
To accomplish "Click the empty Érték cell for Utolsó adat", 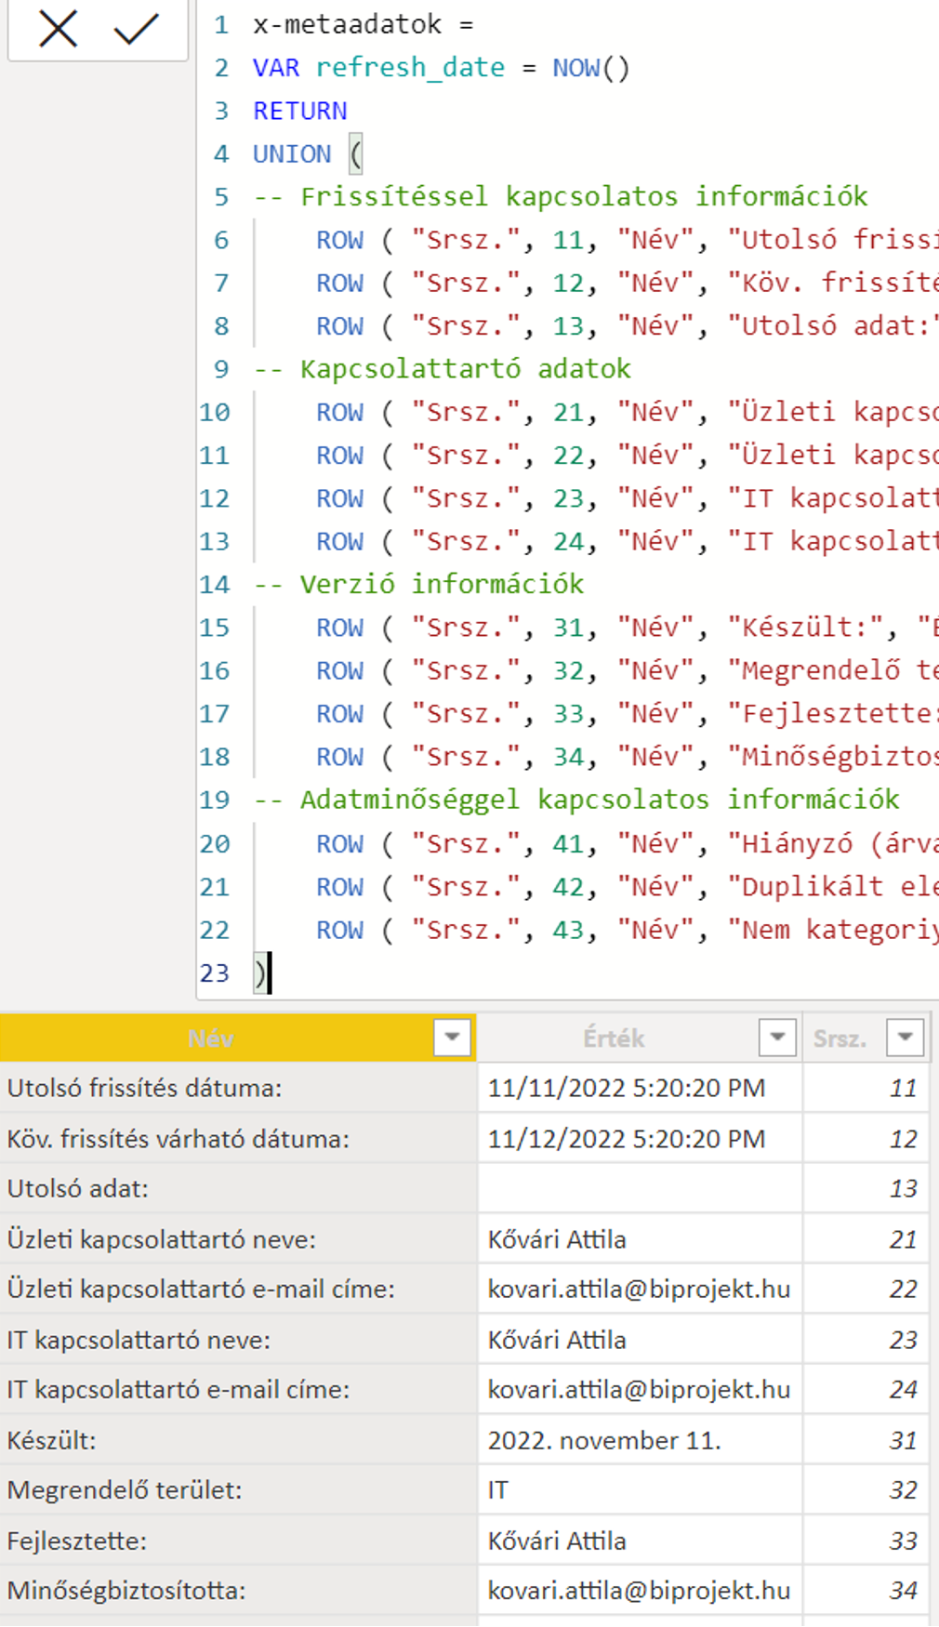I will pyautogui.click(x=640, y=1189).
